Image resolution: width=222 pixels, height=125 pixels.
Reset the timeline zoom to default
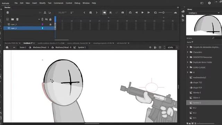tap(155, 12)
